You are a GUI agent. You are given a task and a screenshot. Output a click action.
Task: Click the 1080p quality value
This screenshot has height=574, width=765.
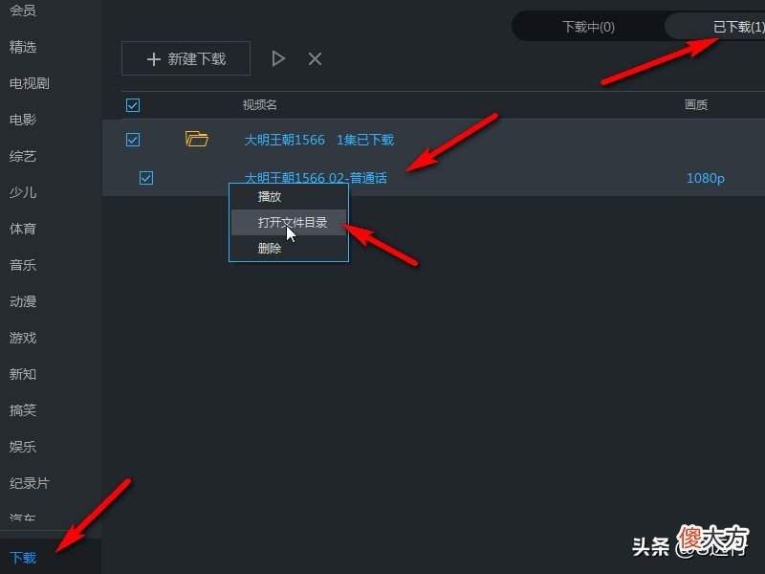[x=706, y=178]
